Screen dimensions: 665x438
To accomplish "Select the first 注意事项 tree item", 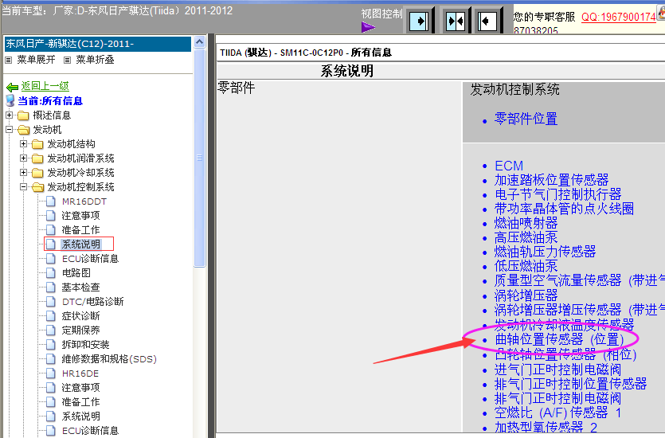I will pyautogui.click(x=80, y=215).
